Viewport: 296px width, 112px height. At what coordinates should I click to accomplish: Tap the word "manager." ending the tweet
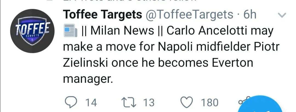tap(88, 79)
